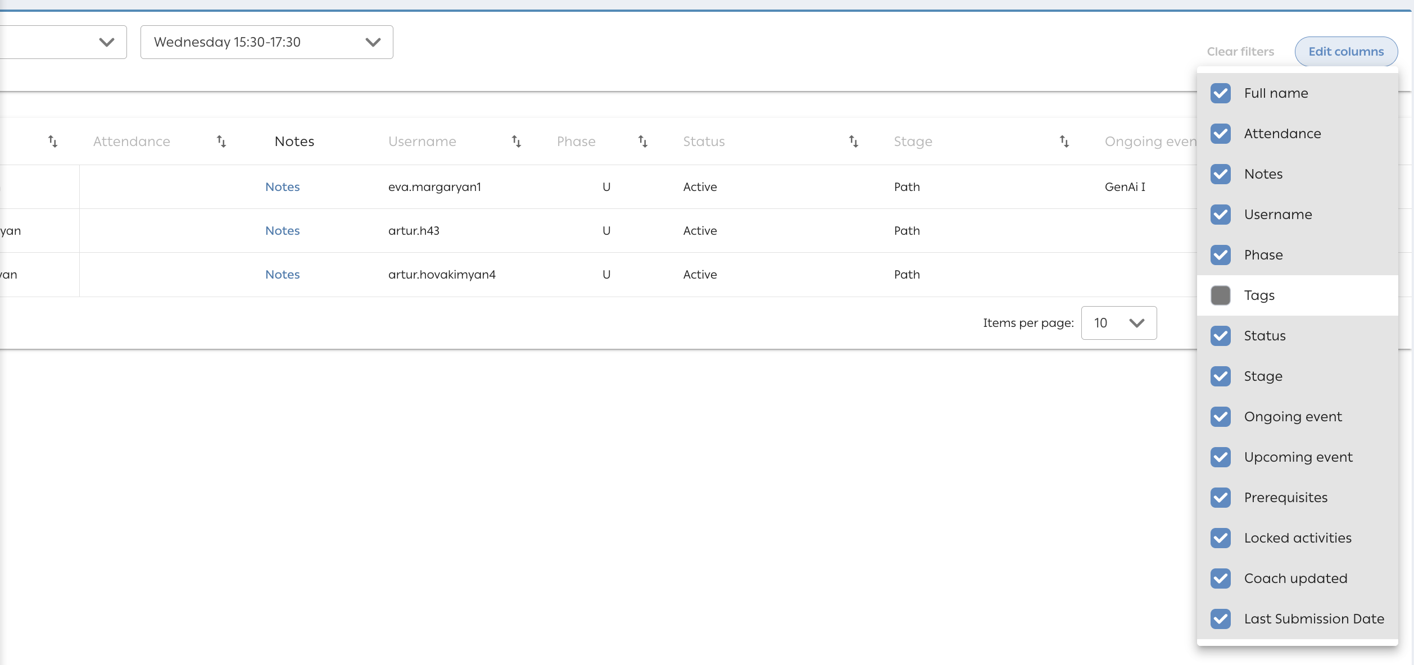Open the Wednesday 15:30-17:30 dropdown

click(x=266, y=42)
